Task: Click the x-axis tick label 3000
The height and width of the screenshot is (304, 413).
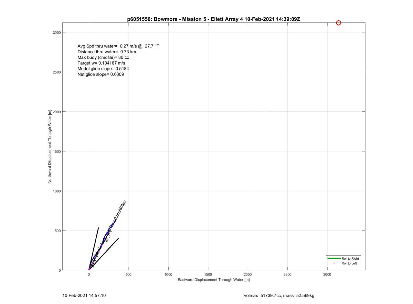Action: pos(327,275)
